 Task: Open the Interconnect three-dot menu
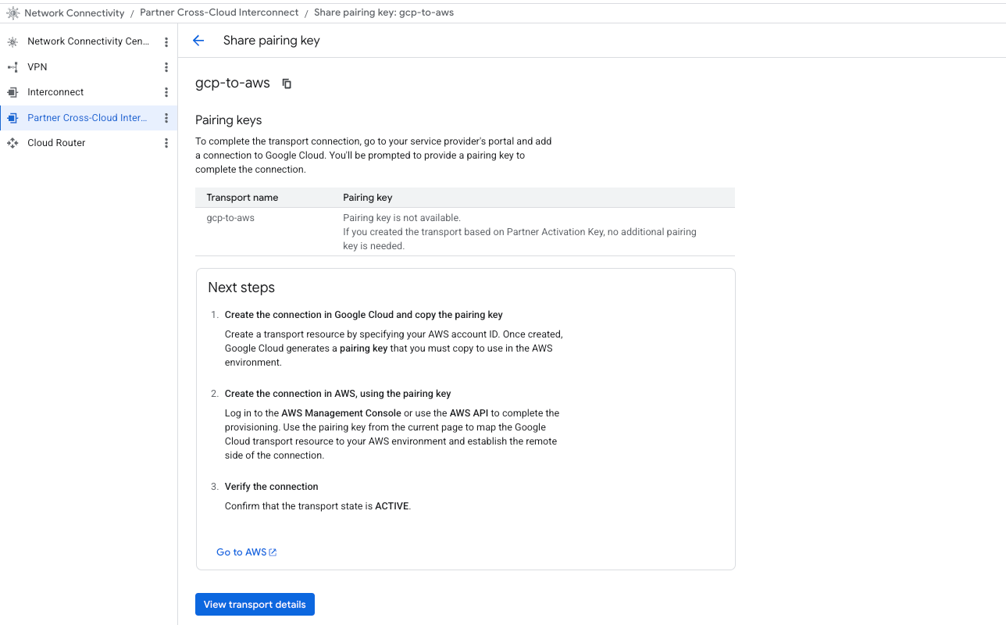click(166, 92)
